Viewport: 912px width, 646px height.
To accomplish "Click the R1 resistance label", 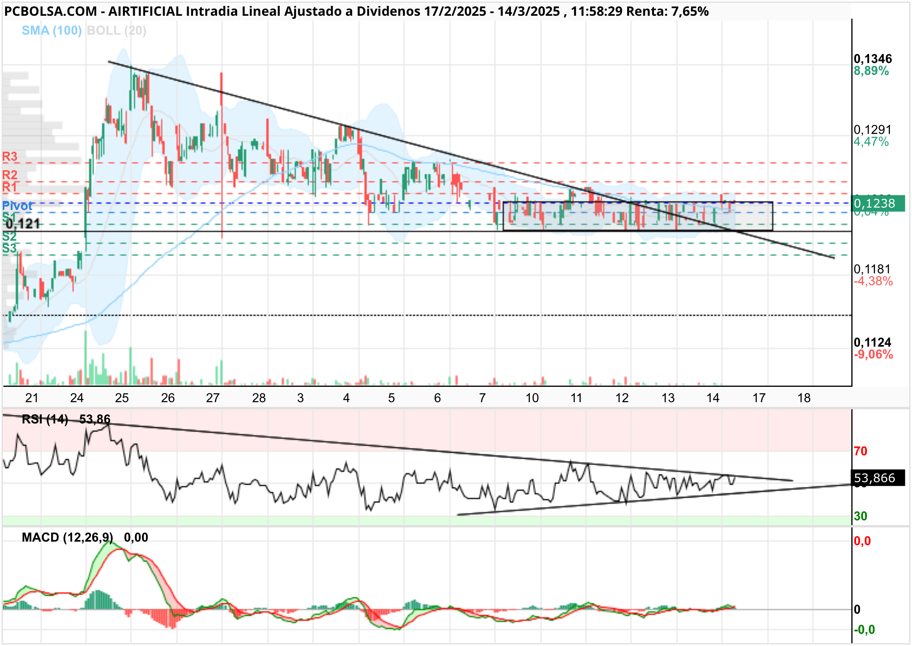I will pos(10,187).
